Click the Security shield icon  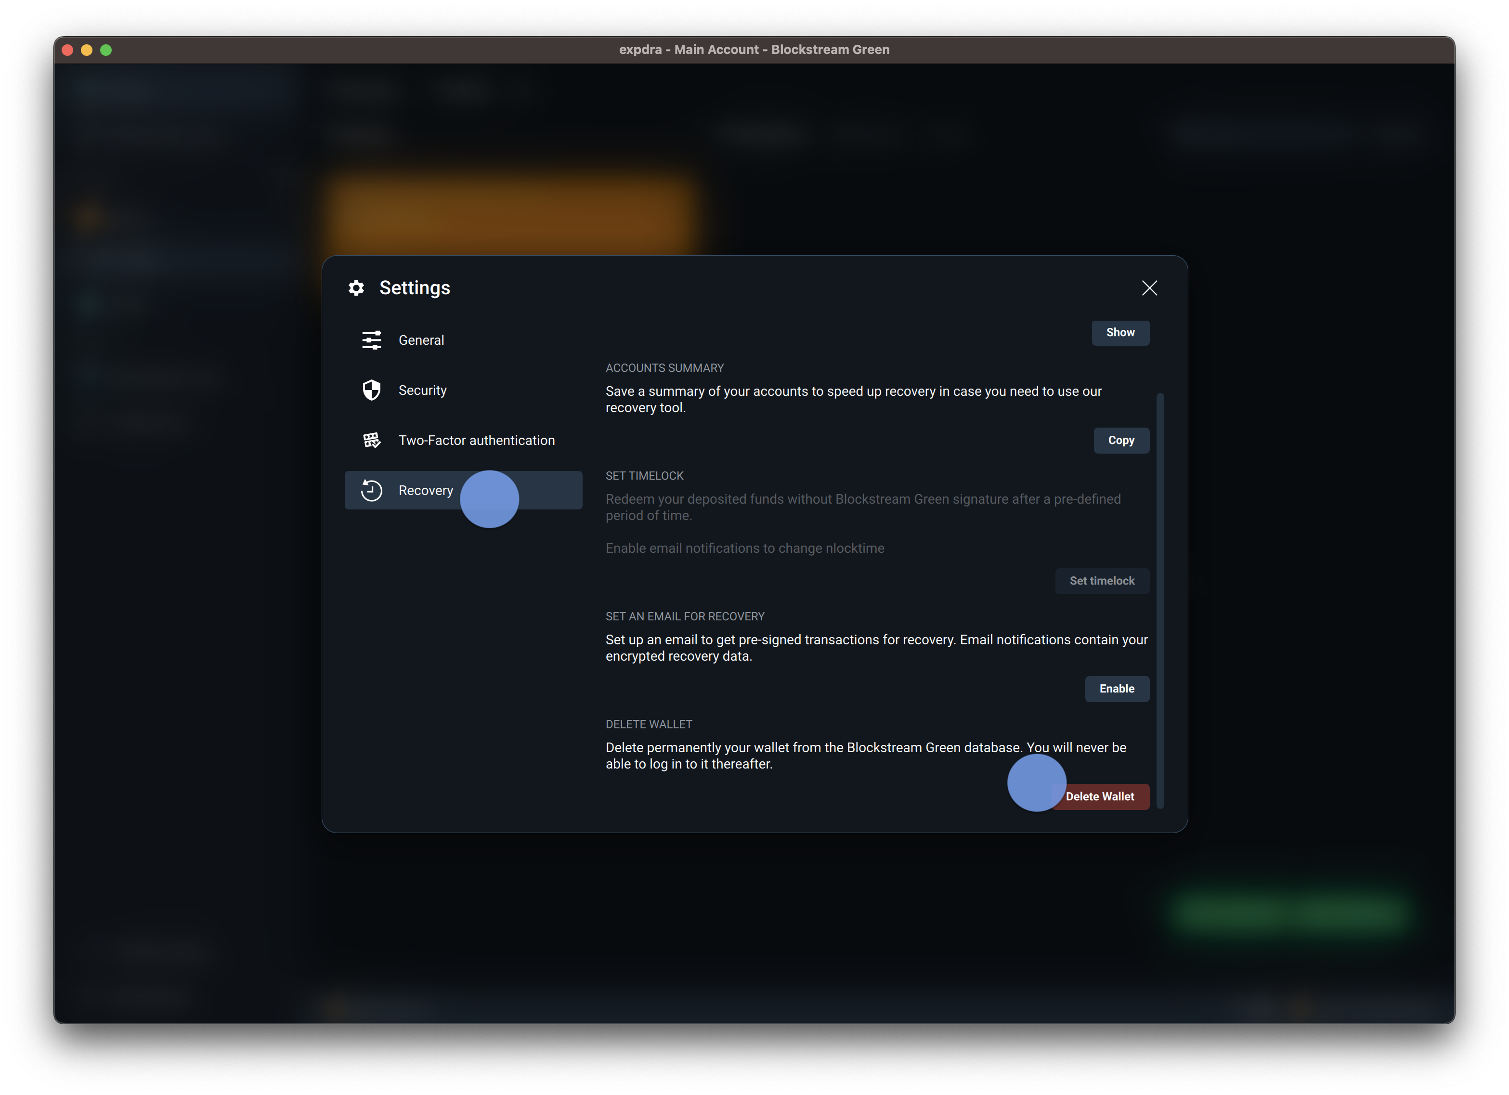tap(371, 390)
